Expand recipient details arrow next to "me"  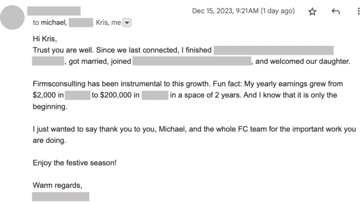(127, 23)
